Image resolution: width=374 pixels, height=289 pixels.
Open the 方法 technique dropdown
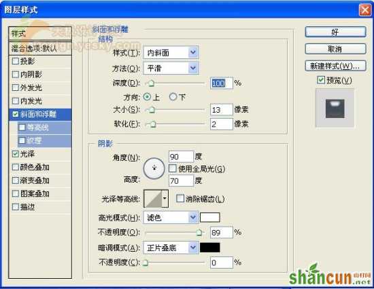click(171, 69)
